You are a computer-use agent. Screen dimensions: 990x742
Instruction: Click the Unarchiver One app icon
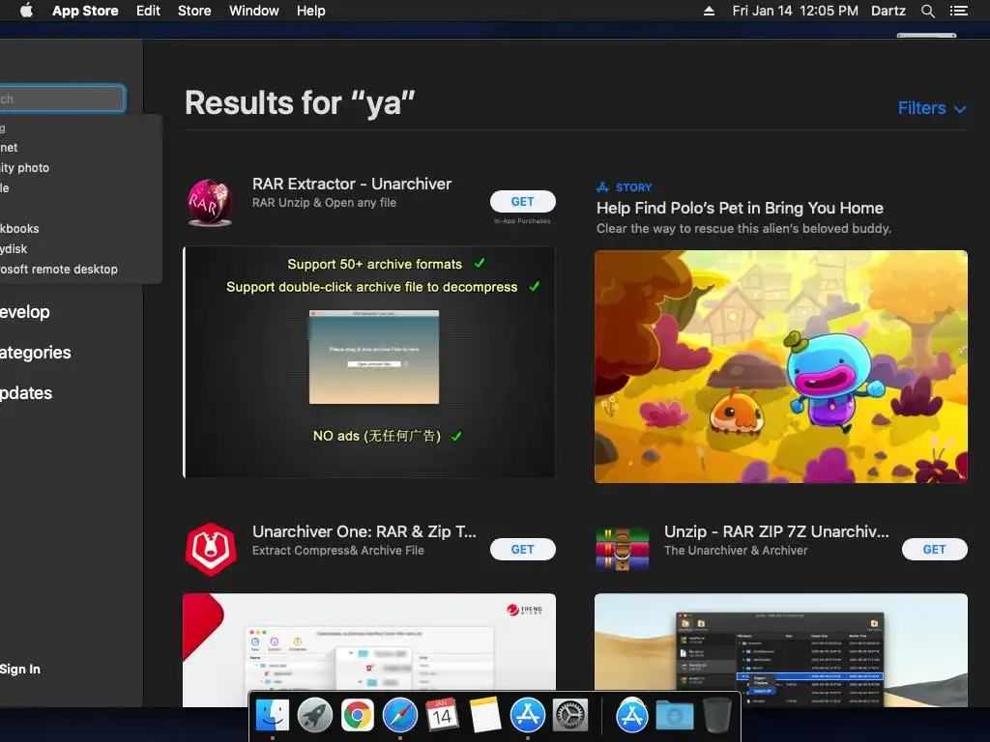coord(211,550)
